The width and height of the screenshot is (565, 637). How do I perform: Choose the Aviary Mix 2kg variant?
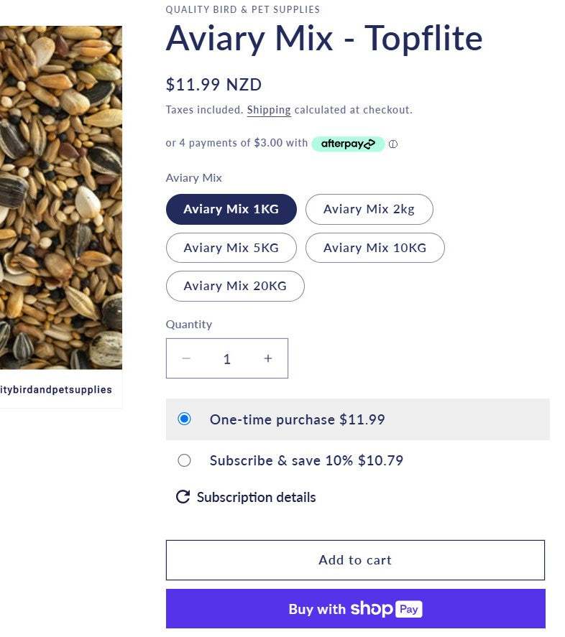pos(369,209)
